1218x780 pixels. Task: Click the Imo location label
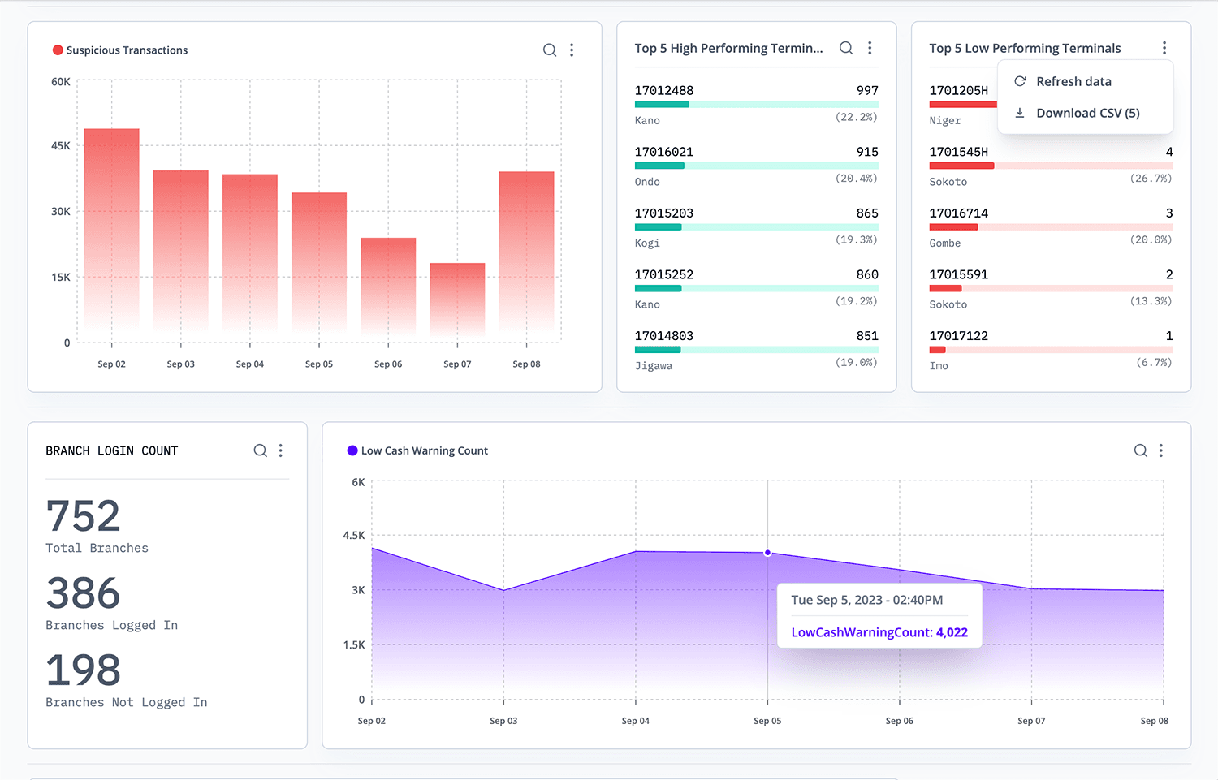click(x=939, y=366)
